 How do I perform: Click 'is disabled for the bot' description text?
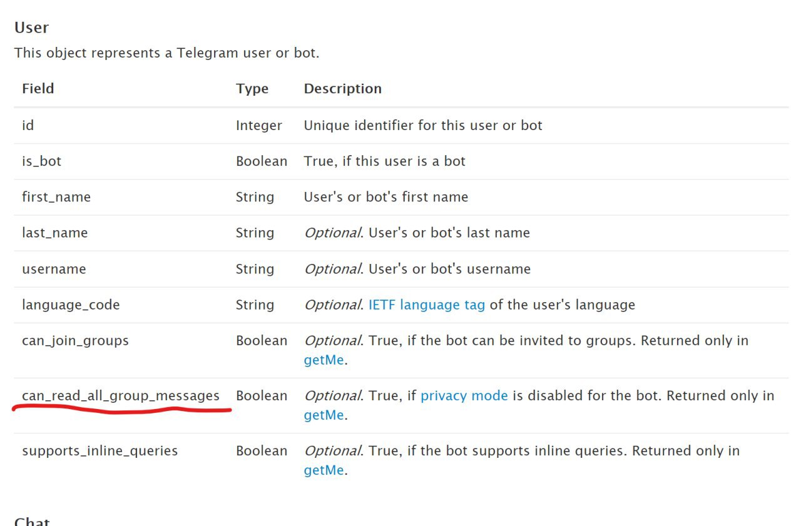click(x=588, y=396)
